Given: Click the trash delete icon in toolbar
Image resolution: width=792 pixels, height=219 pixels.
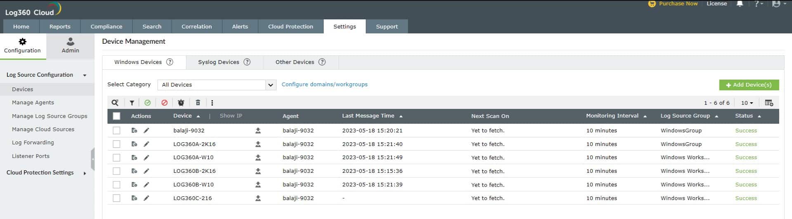Looking at the screenshot, I should point(198,103).
